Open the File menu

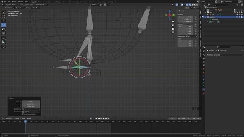5,2
